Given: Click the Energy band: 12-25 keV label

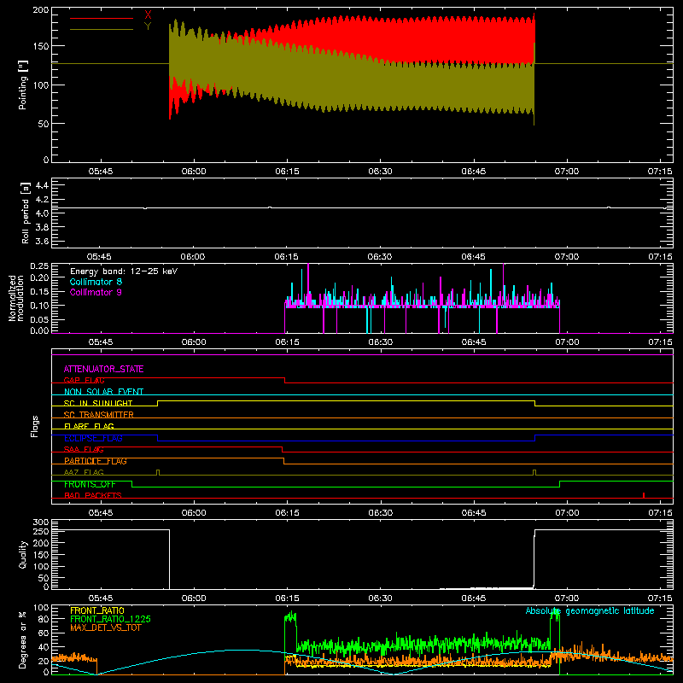Looking at the screenshot, I should click(x=124, y=271).
